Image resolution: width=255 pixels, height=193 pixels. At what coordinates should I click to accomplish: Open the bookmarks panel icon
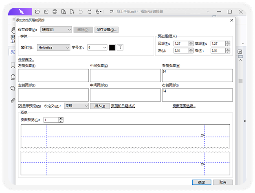13,65
